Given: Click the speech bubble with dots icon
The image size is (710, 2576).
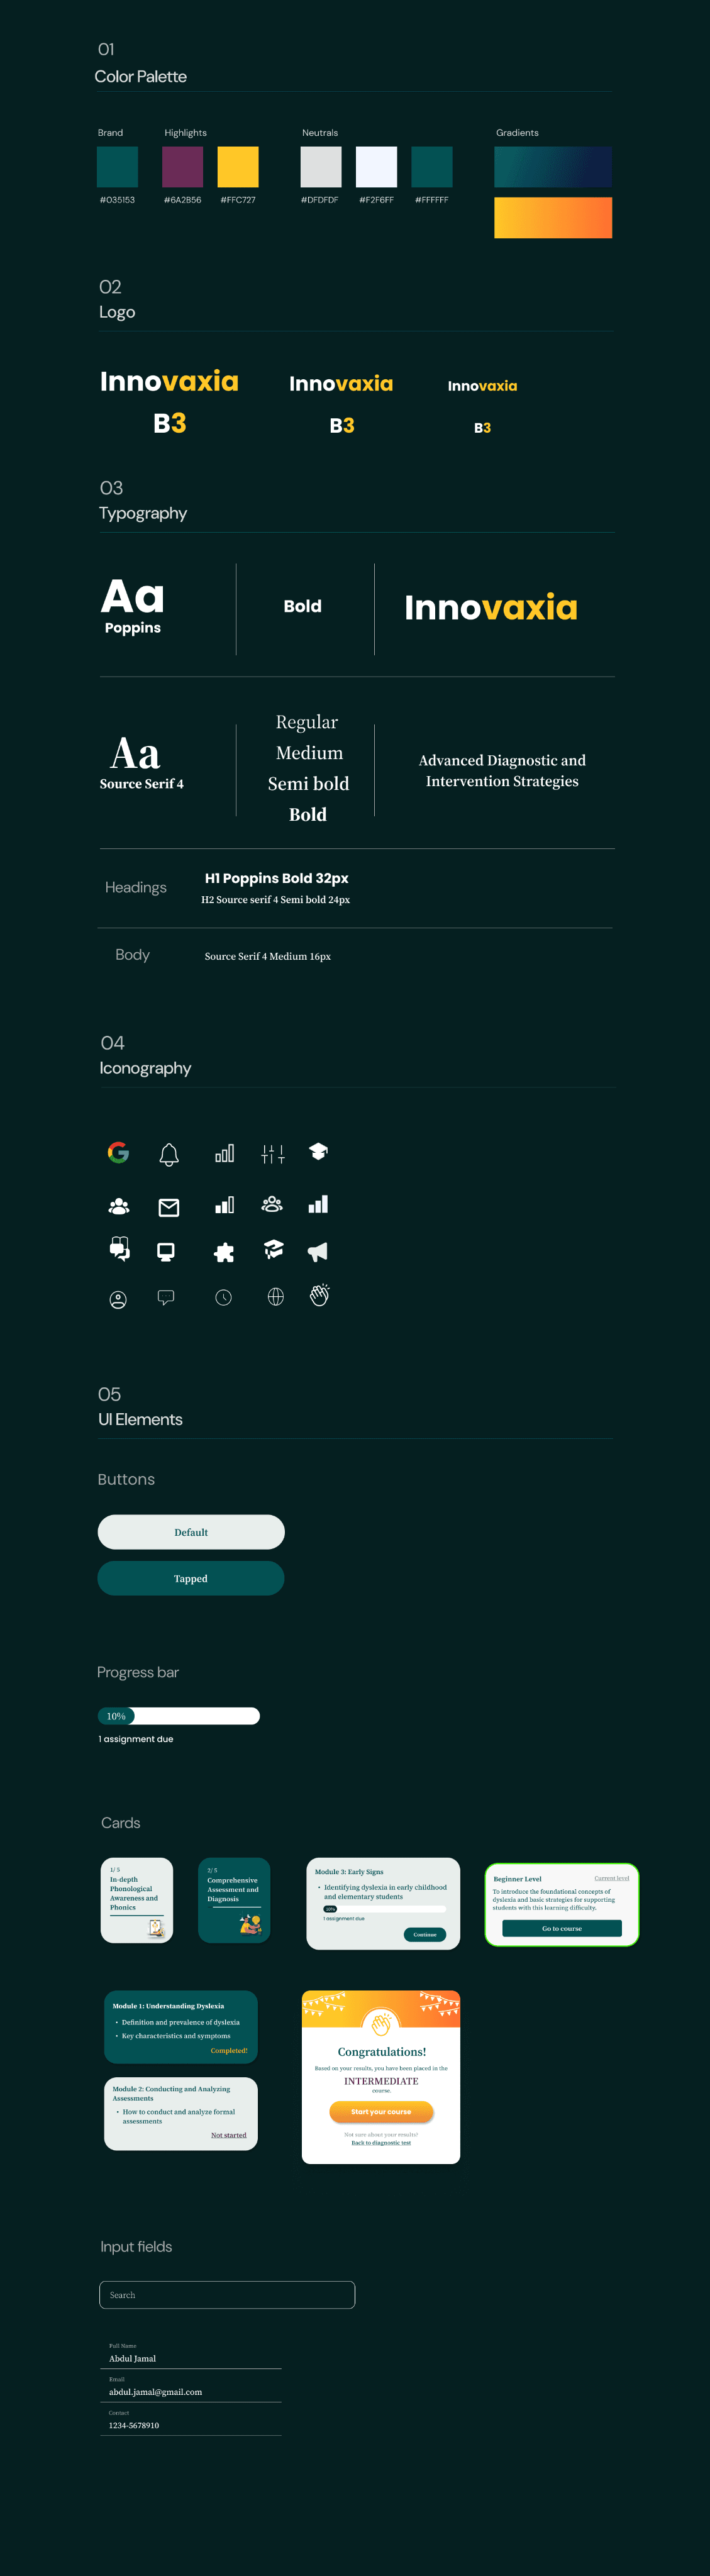Looking at the screenshot, I should pyautogui.click(x=166, y=1297).
